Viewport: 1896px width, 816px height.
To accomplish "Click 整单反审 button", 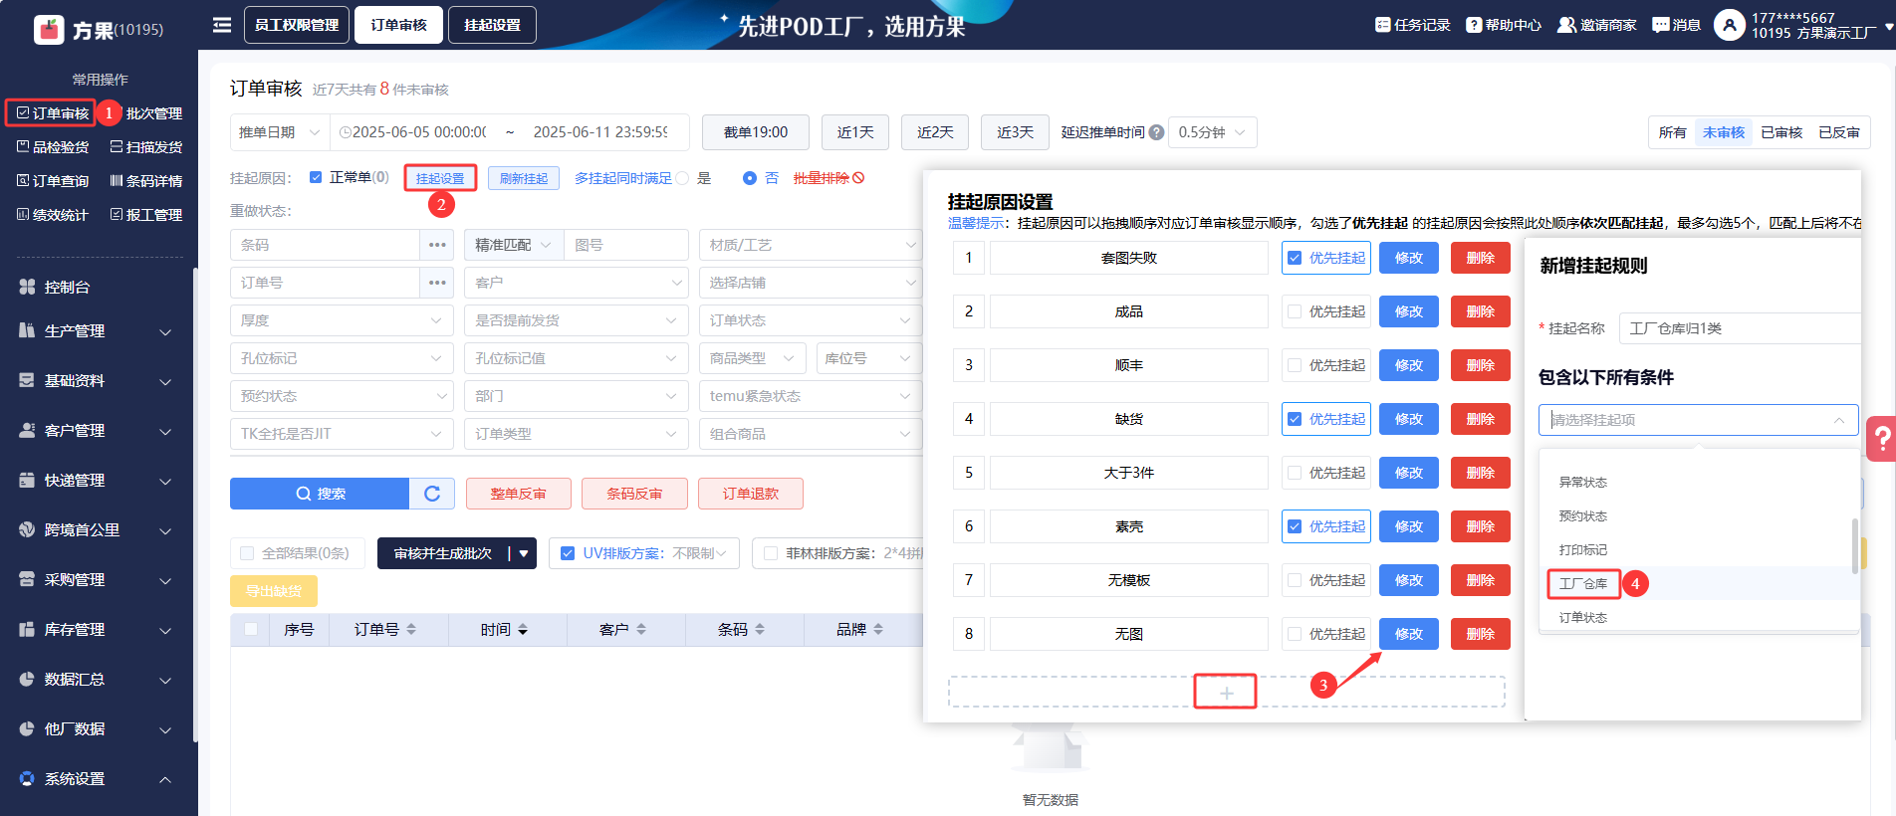I will (x=519, y=494).
